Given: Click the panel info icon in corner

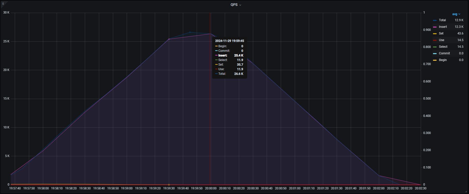Looking at the screenshot, I should (3, 4).
